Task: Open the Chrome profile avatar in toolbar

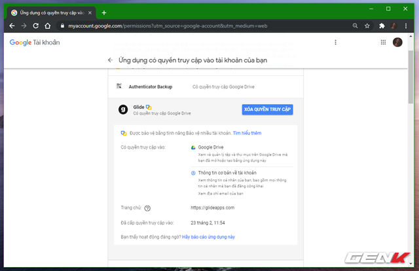Action: [x=393, y=26]
